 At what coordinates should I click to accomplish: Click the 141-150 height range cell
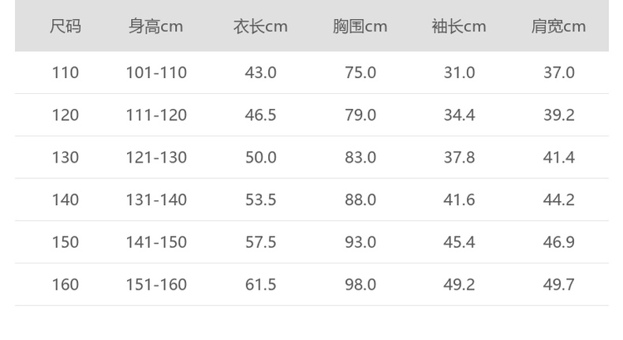[x=156, y=242]
